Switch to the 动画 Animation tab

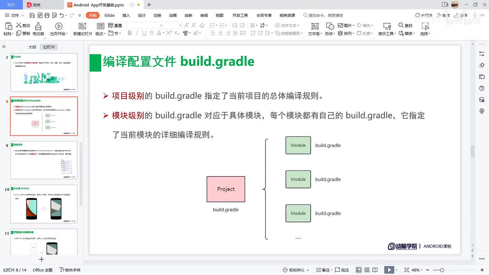click(x=173, y=15)
